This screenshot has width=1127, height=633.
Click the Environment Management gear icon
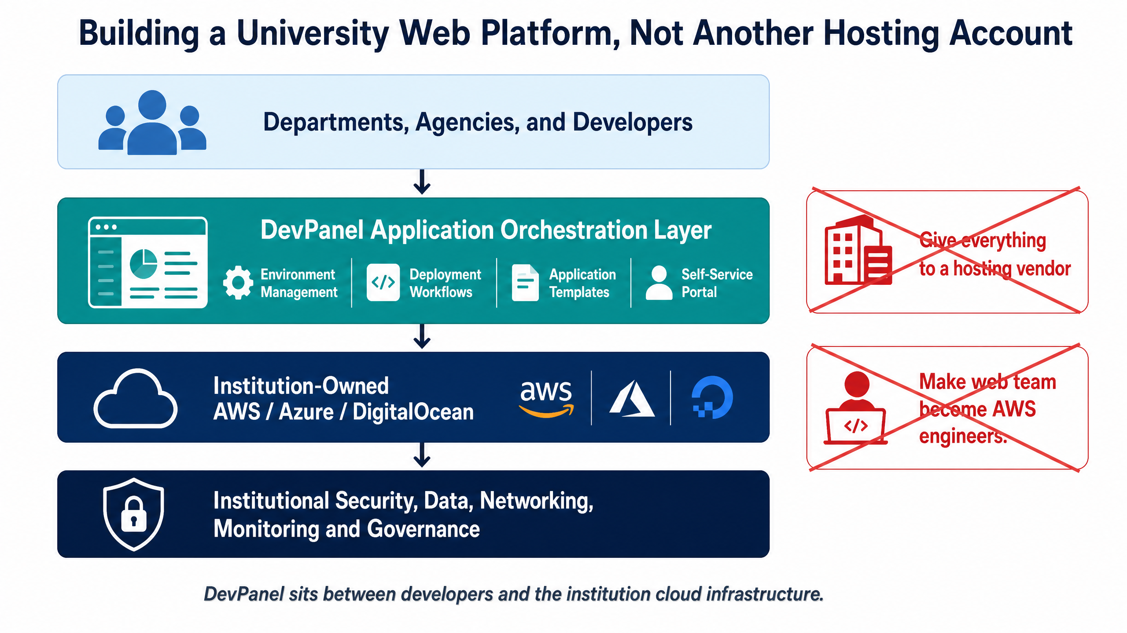pyautogui.click(x=238, y=283)
